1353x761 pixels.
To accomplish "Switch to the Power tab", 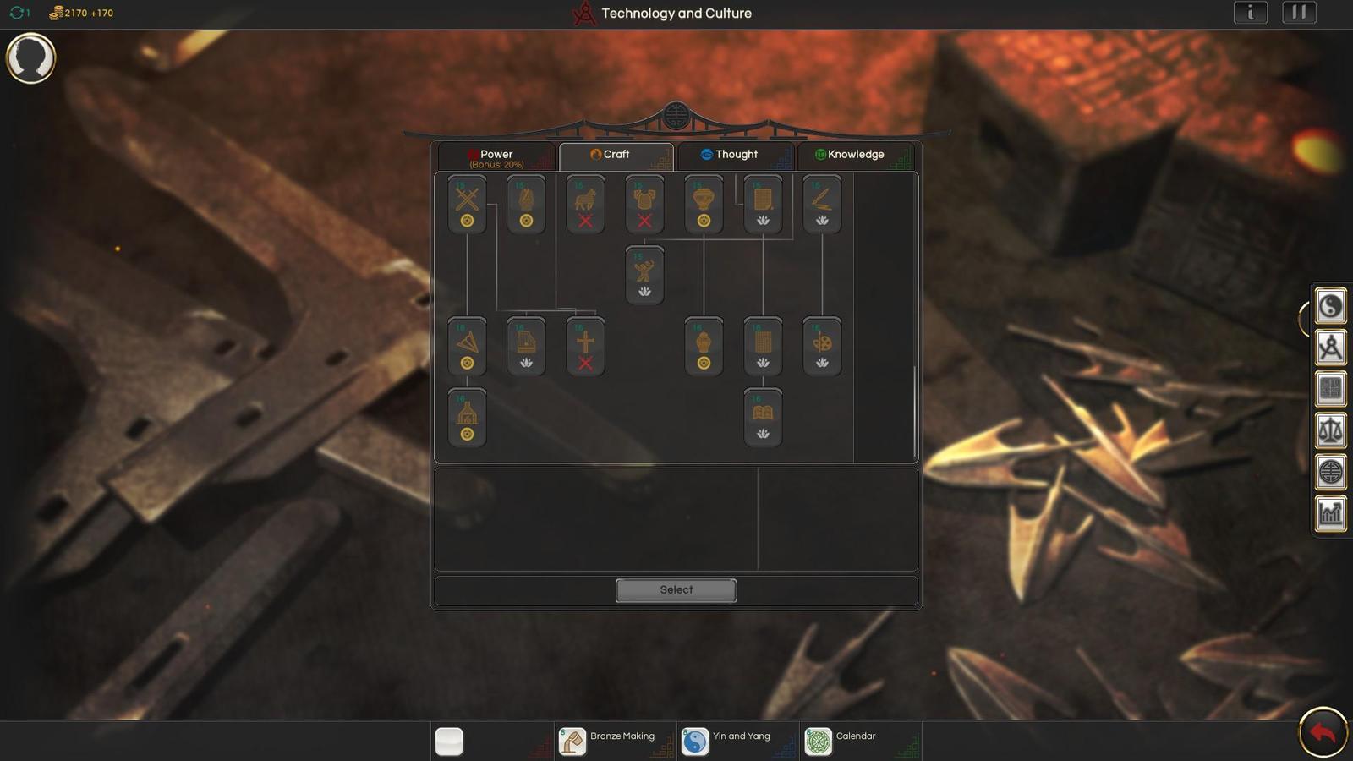I will 496,156.
